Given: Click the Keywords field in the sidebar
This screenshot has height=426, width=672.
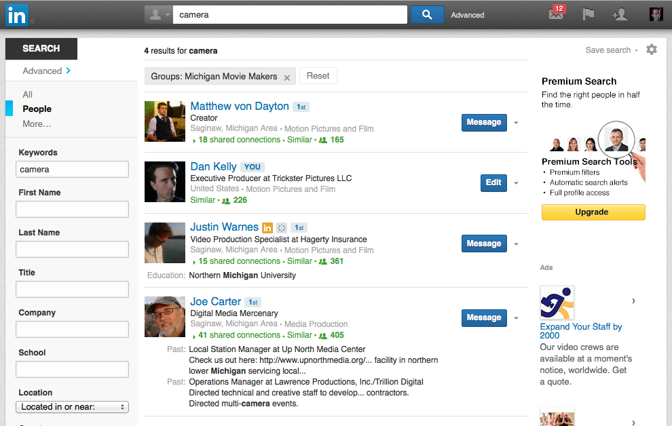Looking at the screenshot, I should [72, 169].
